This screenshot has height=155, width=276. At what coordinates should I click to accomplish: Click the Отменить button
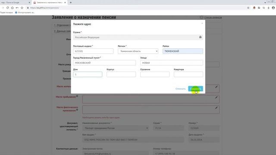(180, 89)
